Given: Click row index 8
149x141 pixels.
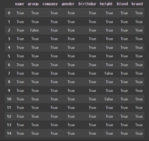Looking at the screenshot, I should tap(9, 82).
